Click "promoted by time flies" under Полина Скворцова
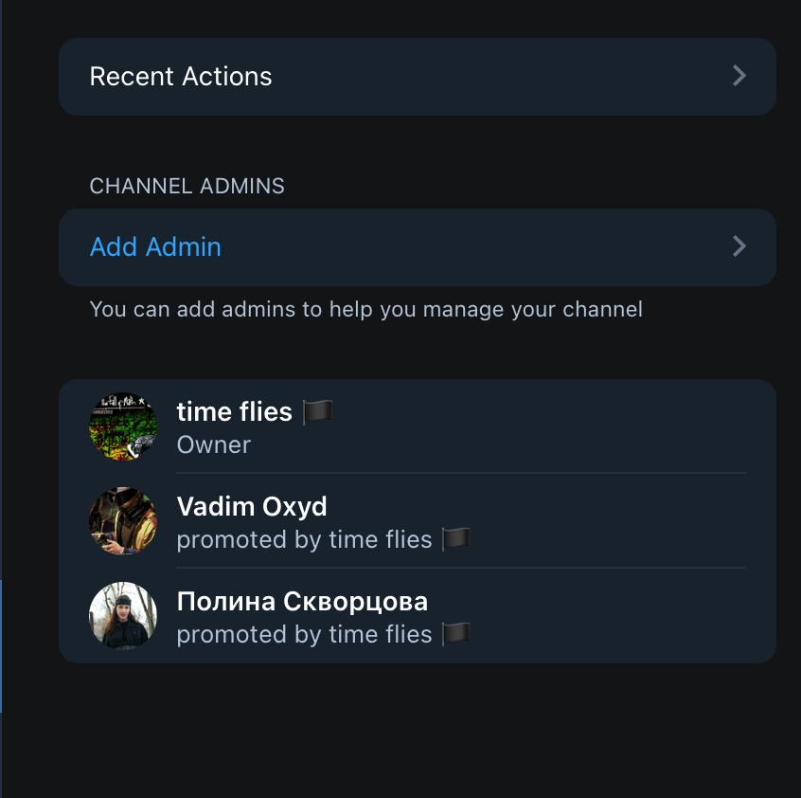 (x=304, y=634)
